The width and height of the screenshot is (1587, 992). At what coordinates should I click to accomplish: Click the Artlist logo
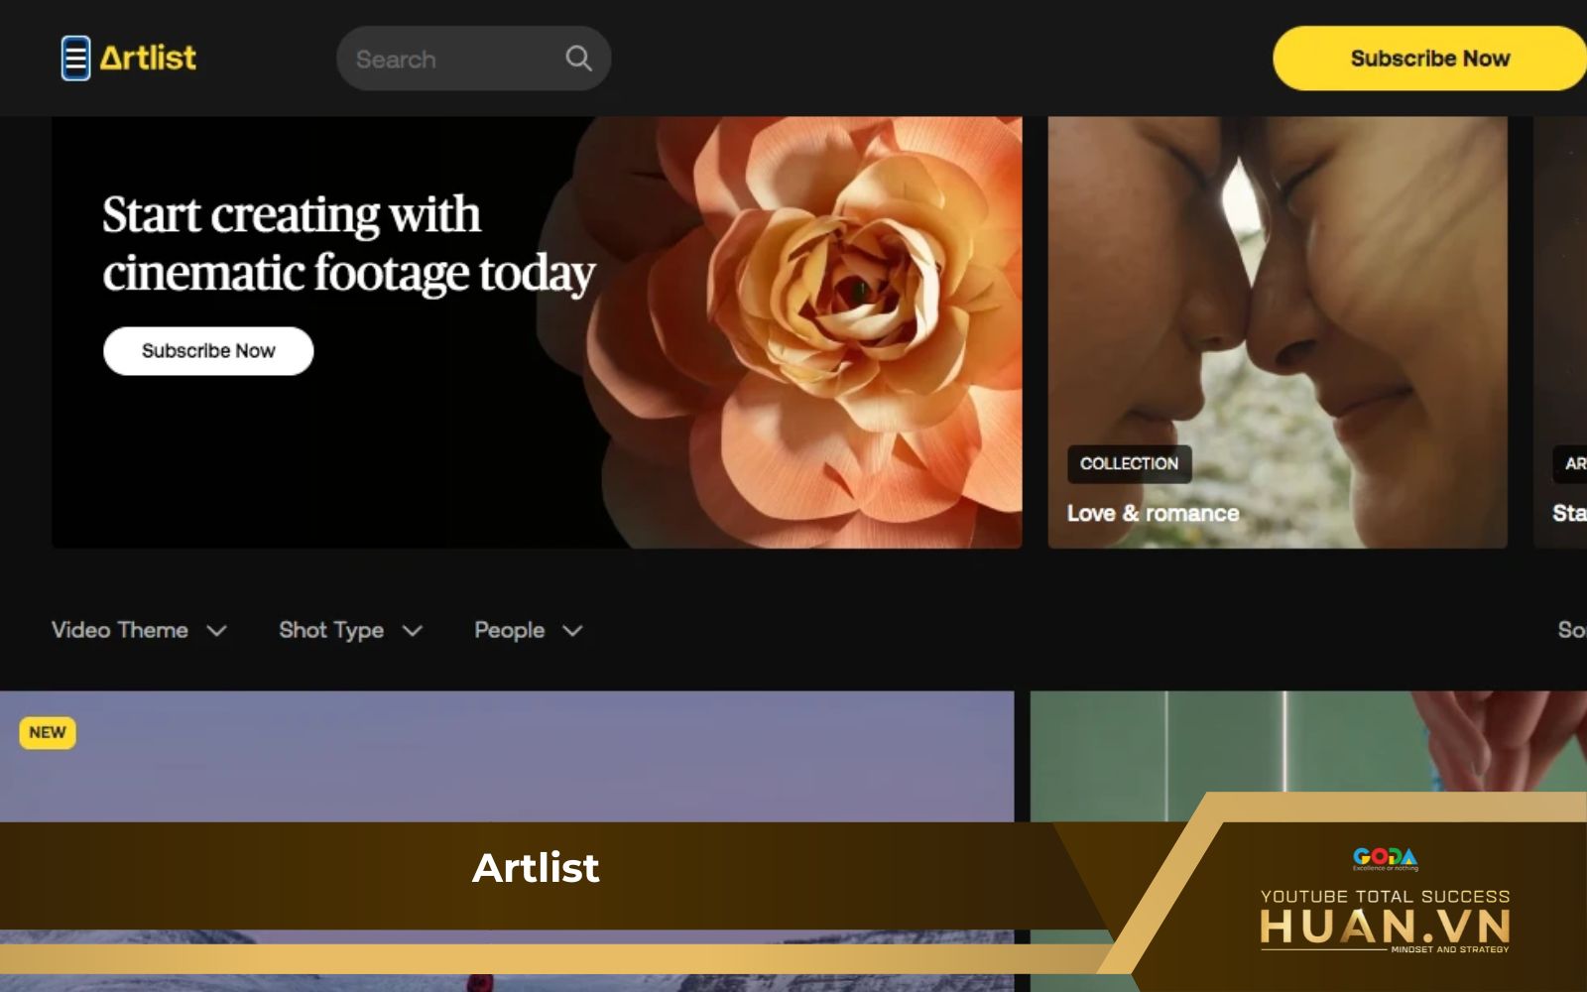click(148, 59)
